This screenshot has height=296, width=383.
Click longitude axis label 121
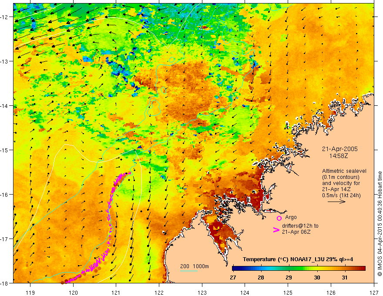tap(116, 293)
